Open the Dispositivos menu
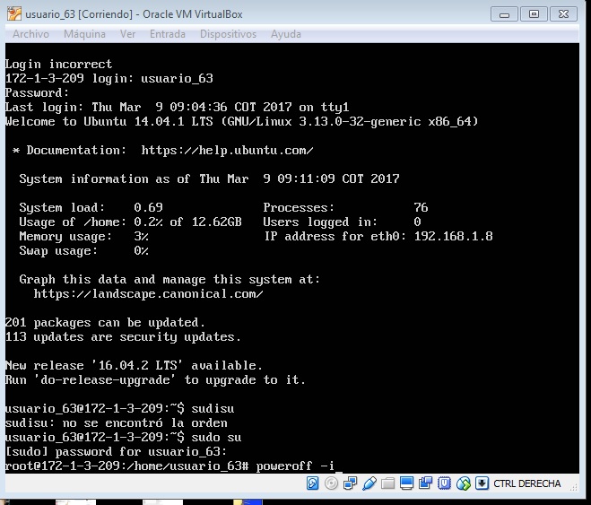Image resolution: width=591 pixels, height=505 pixels. [228, 34]
